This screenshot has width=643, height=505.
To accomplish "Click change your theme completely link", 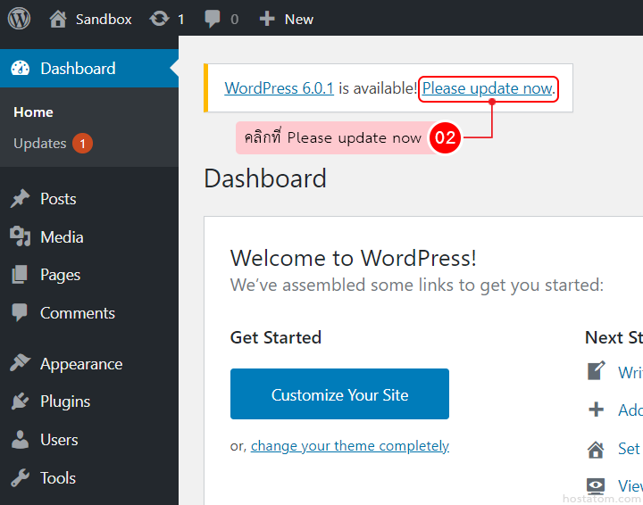I will (349, 446).
